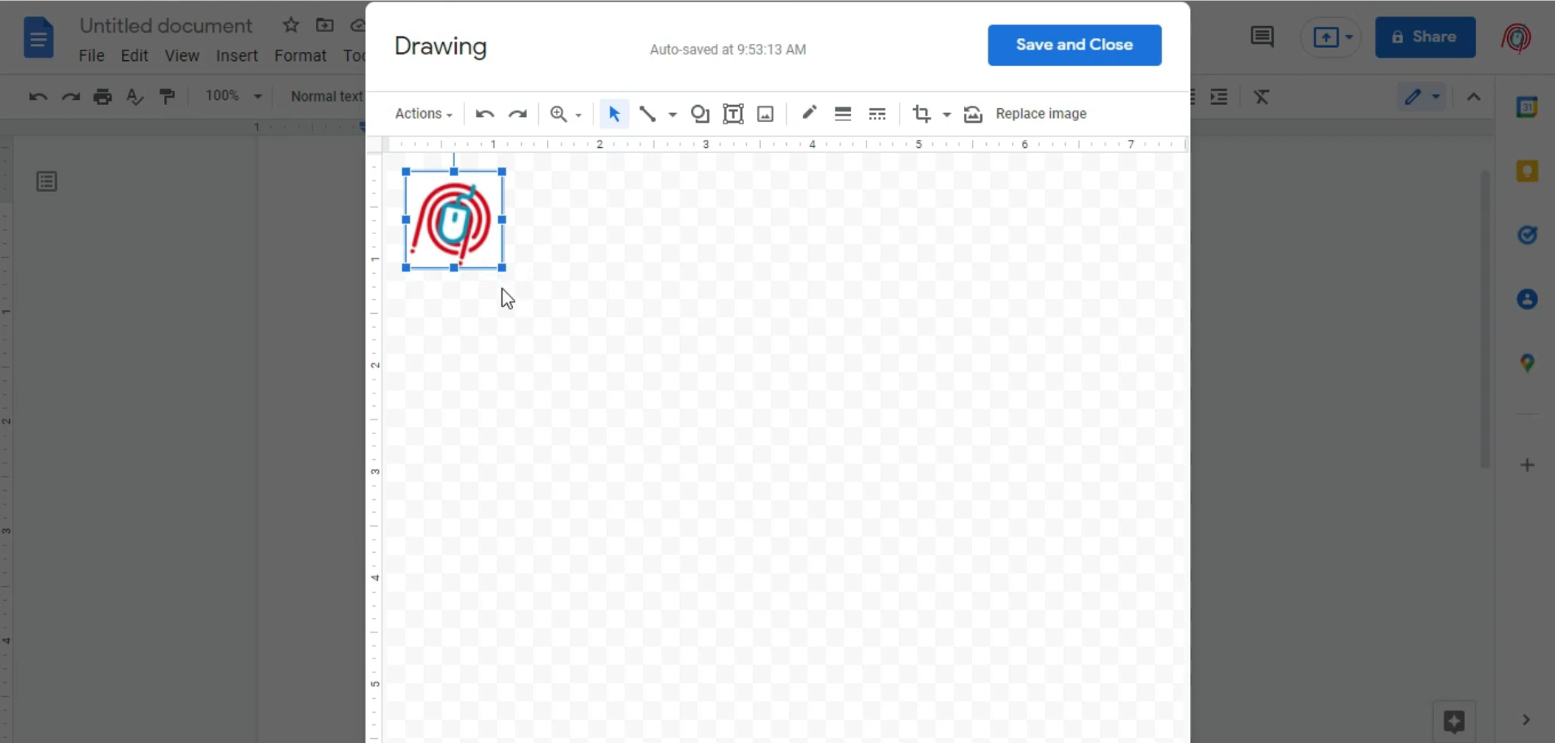Screen dimensions: 1555x743
Task: Expand the line type dropdown arrow
Action: [x=672, y=115]
